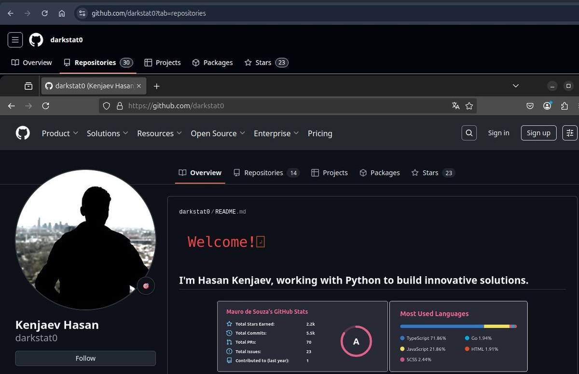579x374 pixels.
Task: Reload the Firefox page
Action: [x=46, y=106]
